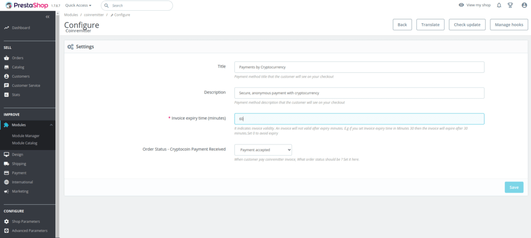
Task: Open the Order Status dropdown showing Payment accepted
Action: [263, 150]
